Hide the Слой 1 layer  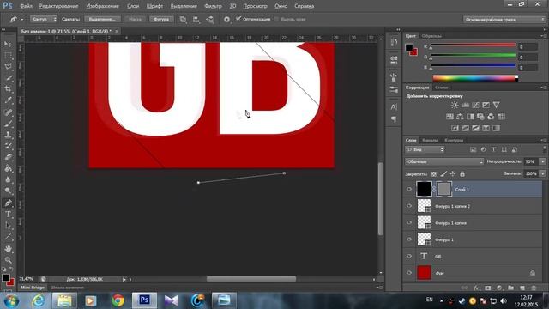point(409,189)
